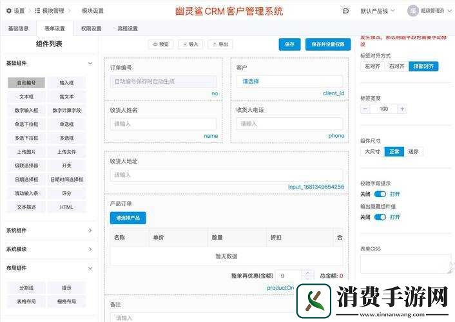455x322 pixels.
Task: Toggle the 输出隐藏组件值 switch
Action: [x=380, y=217]
